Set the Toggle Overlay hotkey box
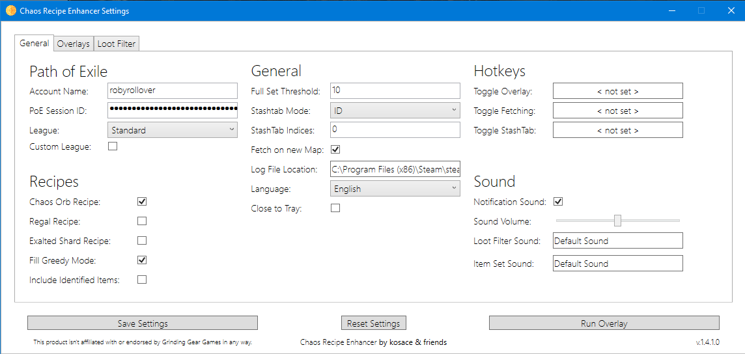The image size is (745, 354). pos(617,90)
